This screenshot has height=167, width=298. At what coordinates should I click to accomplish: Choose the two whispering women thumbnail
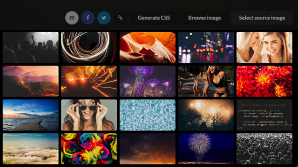pos(264,47)
